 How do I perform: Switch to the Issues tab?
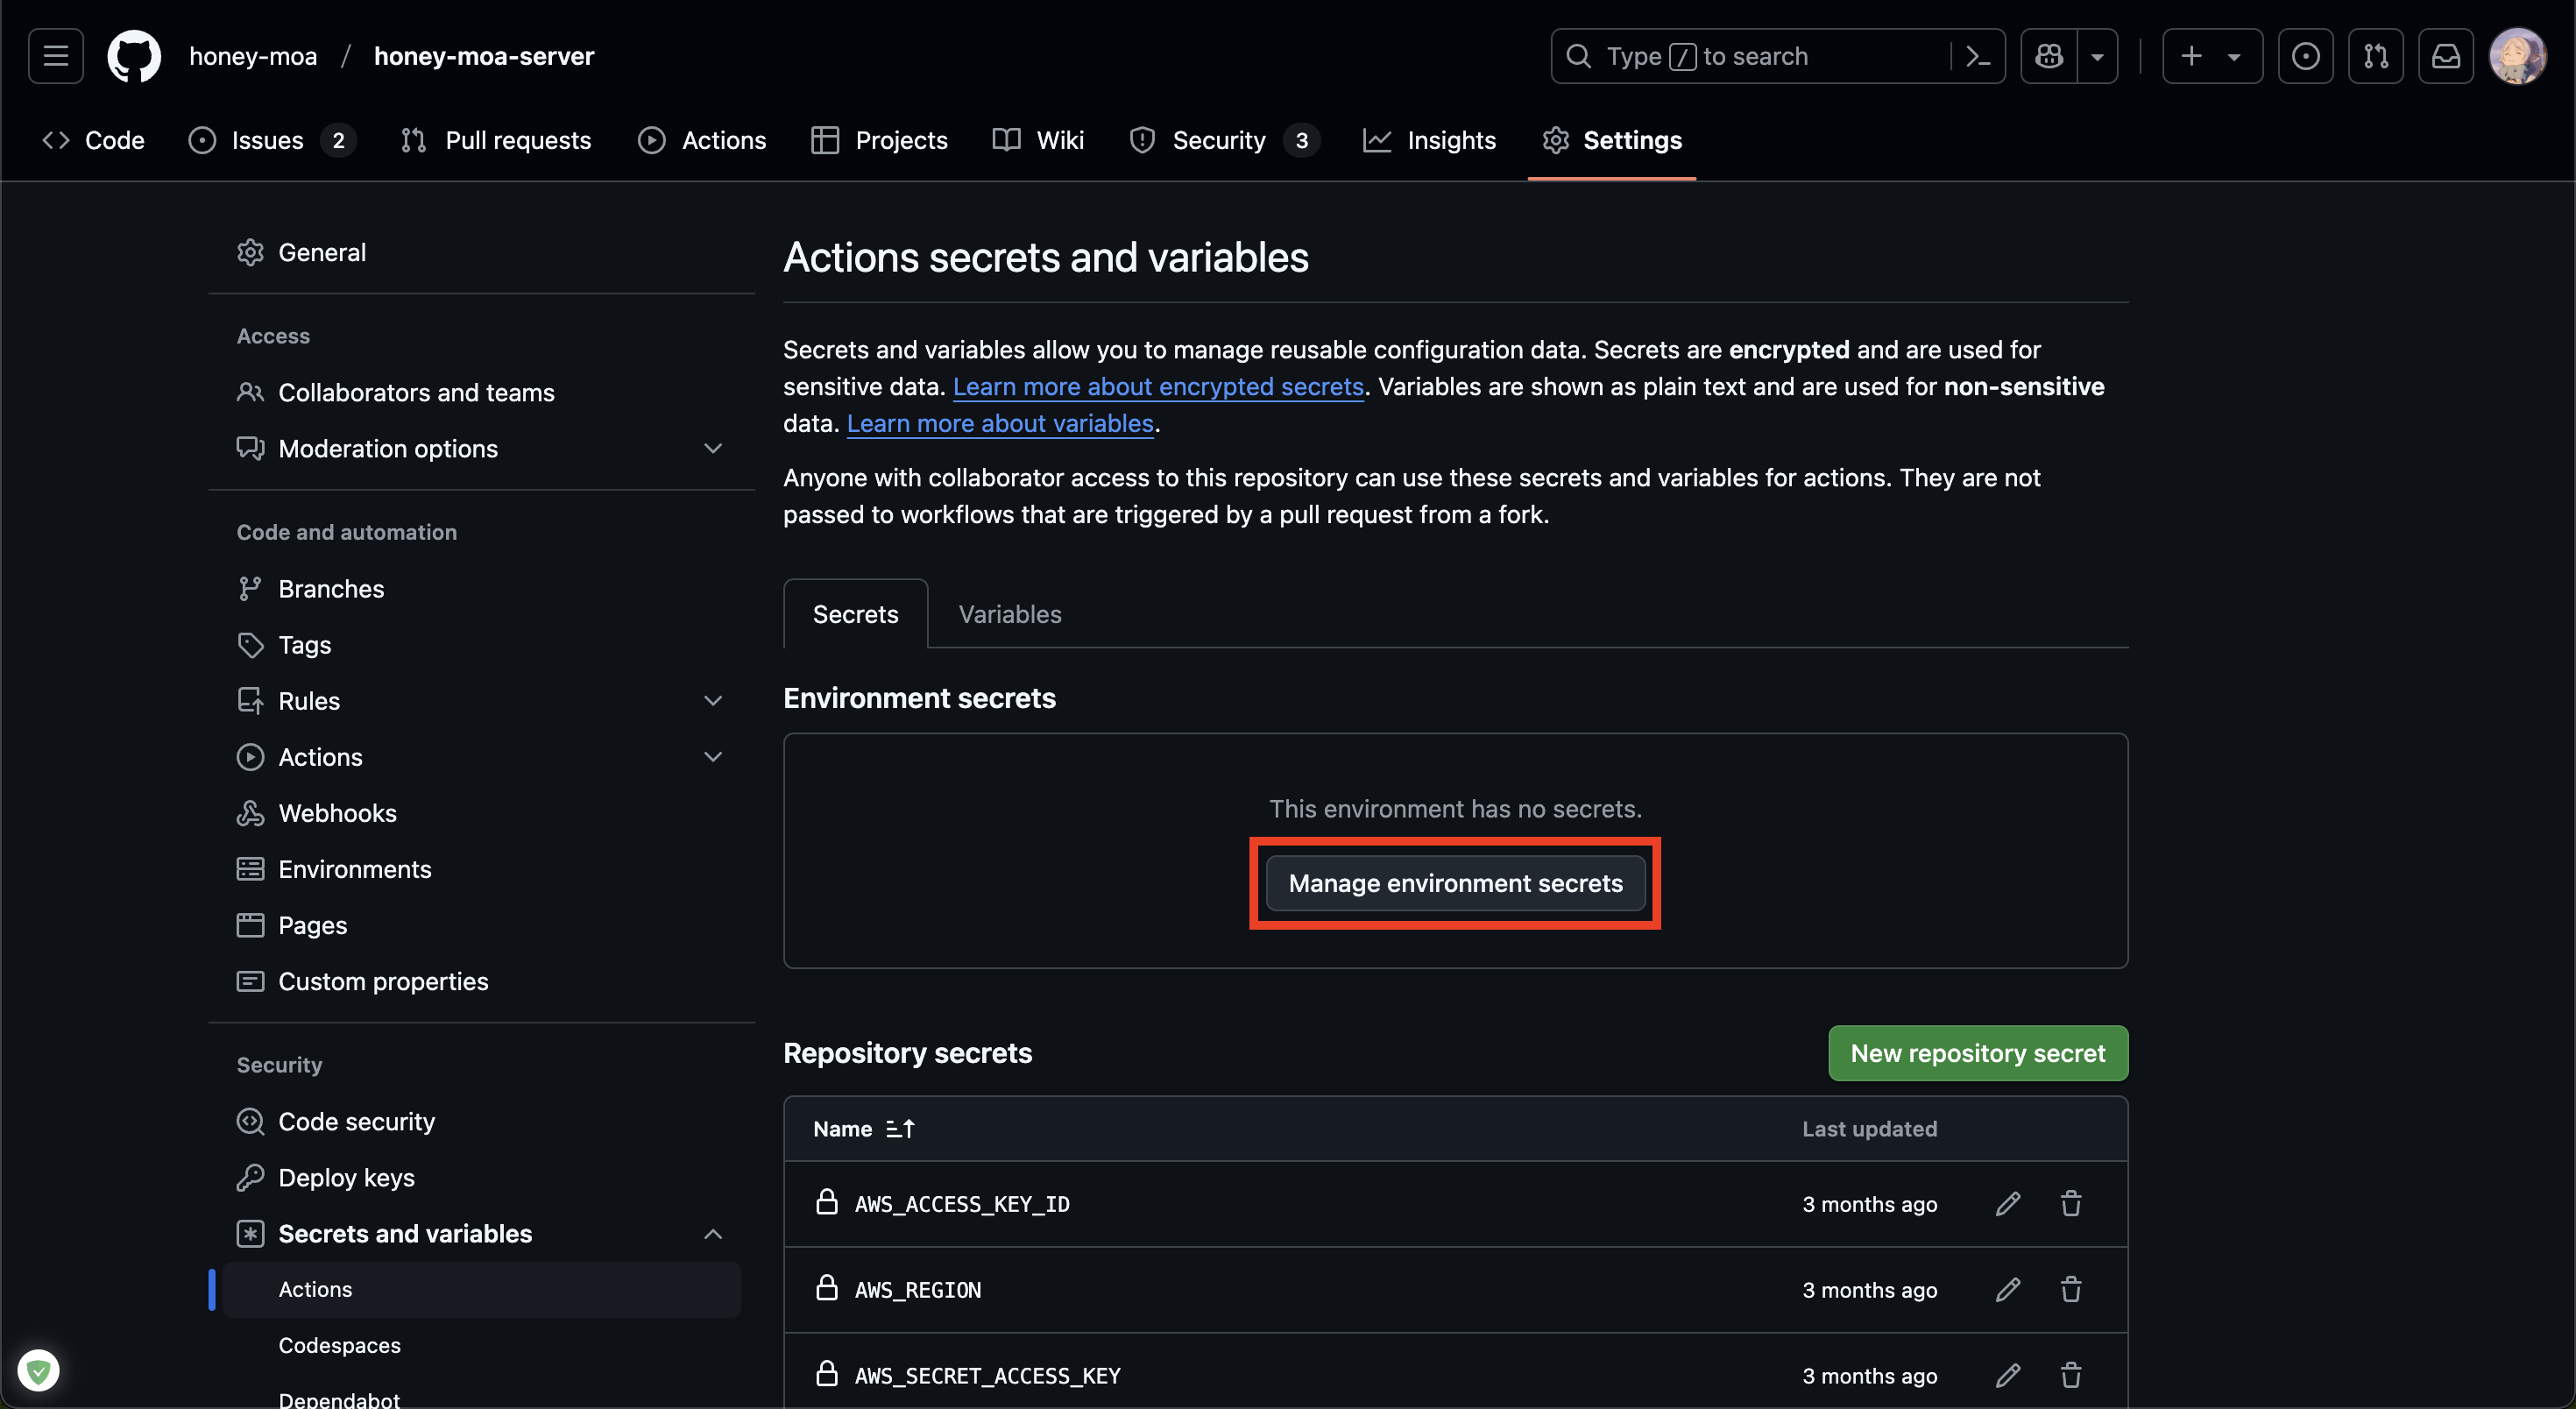272,140
